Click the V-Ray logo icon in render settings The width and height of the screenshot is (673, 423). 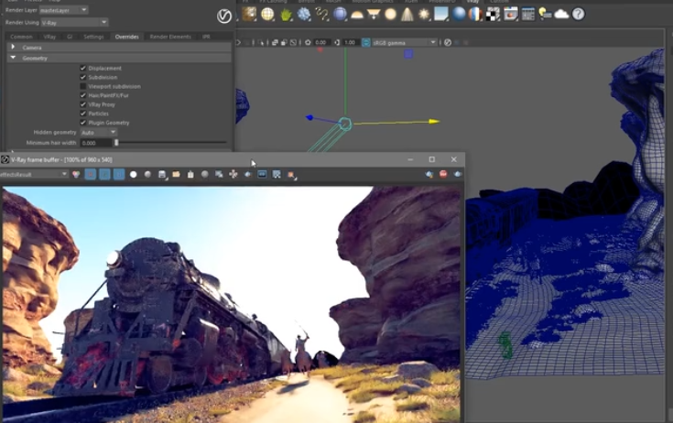[223, 16]
